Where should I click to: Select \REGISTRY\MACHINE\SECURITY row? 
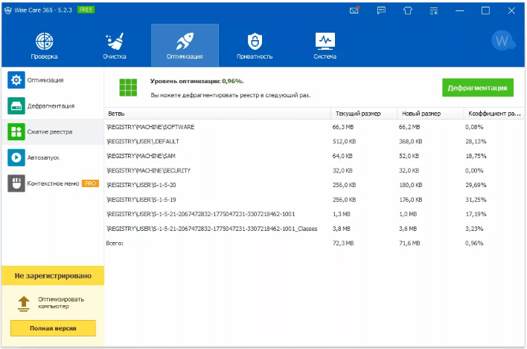point(314,171)
